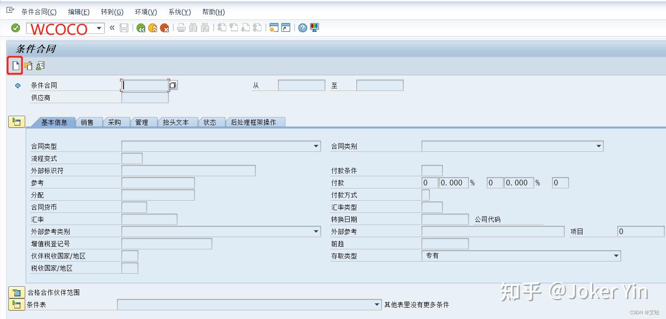Open the 合同类型 dropdown
This screenshot has width=666, height=319.
coord(316,146)
